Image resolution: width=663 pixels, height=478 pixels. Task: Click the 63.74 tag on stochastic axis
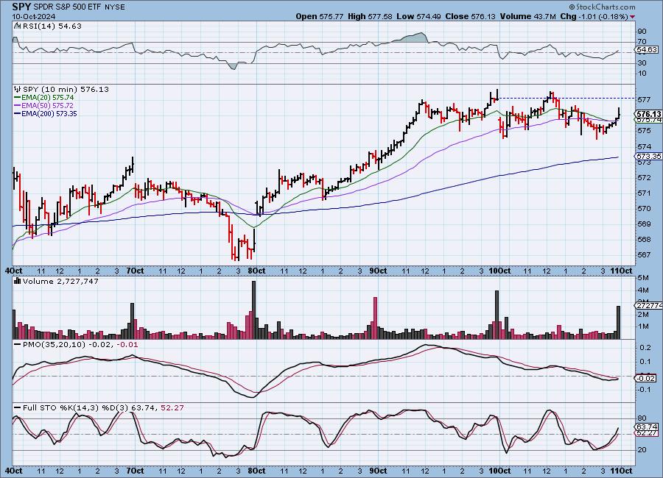tap(648, 427)
